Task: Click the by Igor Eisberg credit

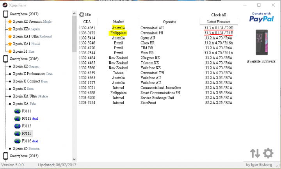Action: (259, 165)
